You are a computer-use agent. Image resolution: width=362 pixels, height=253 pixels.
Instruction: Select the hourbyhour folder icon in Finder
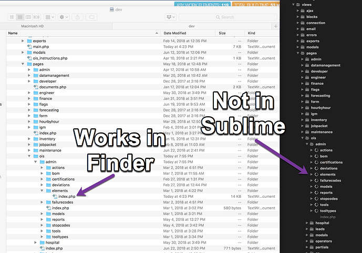[36, 122]
